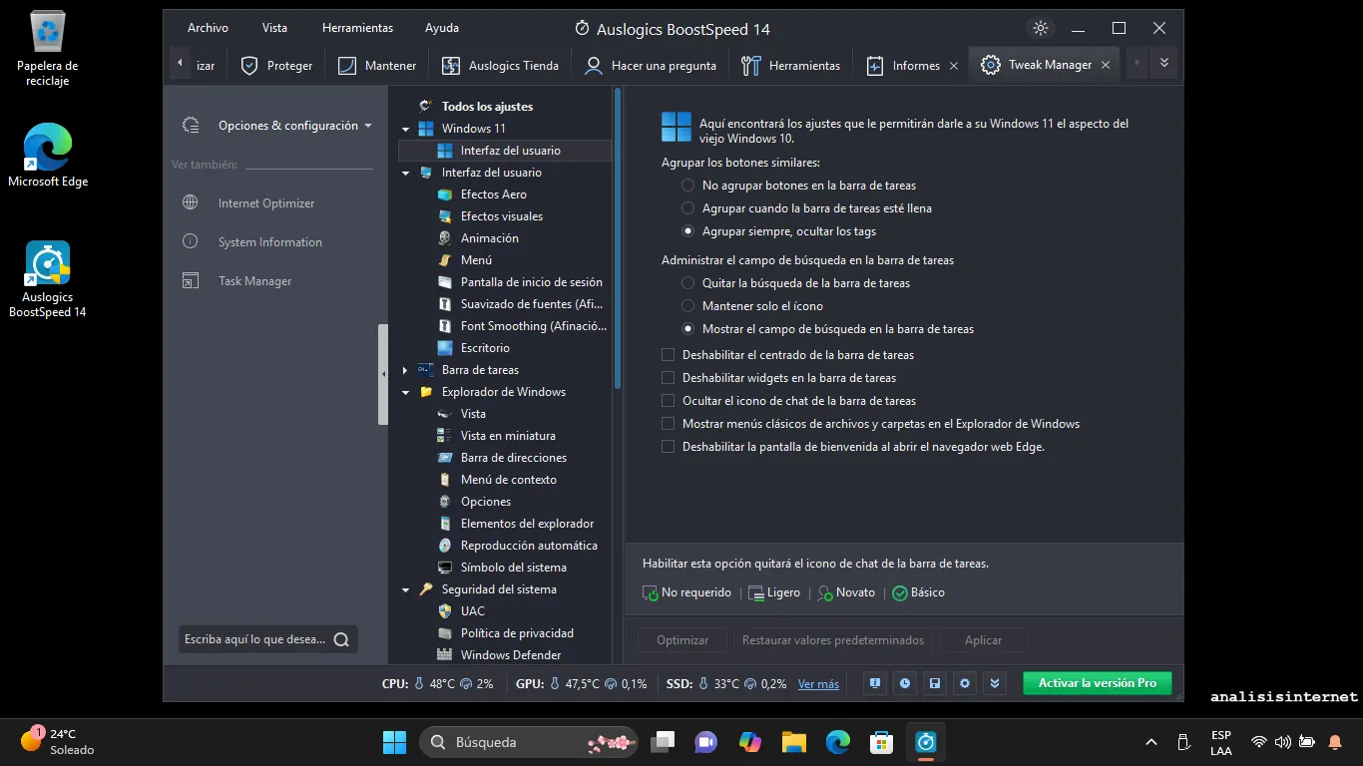1363x766 pixels.
Task: Collapse sidebar with the splitter handle
Action: coord(383,374)
